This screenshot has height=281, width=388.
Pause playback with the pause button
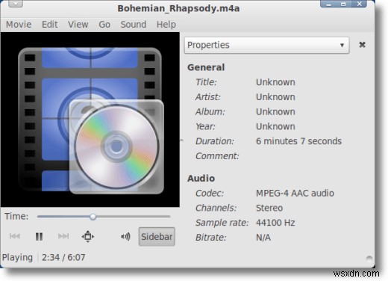tap(39, 236)
